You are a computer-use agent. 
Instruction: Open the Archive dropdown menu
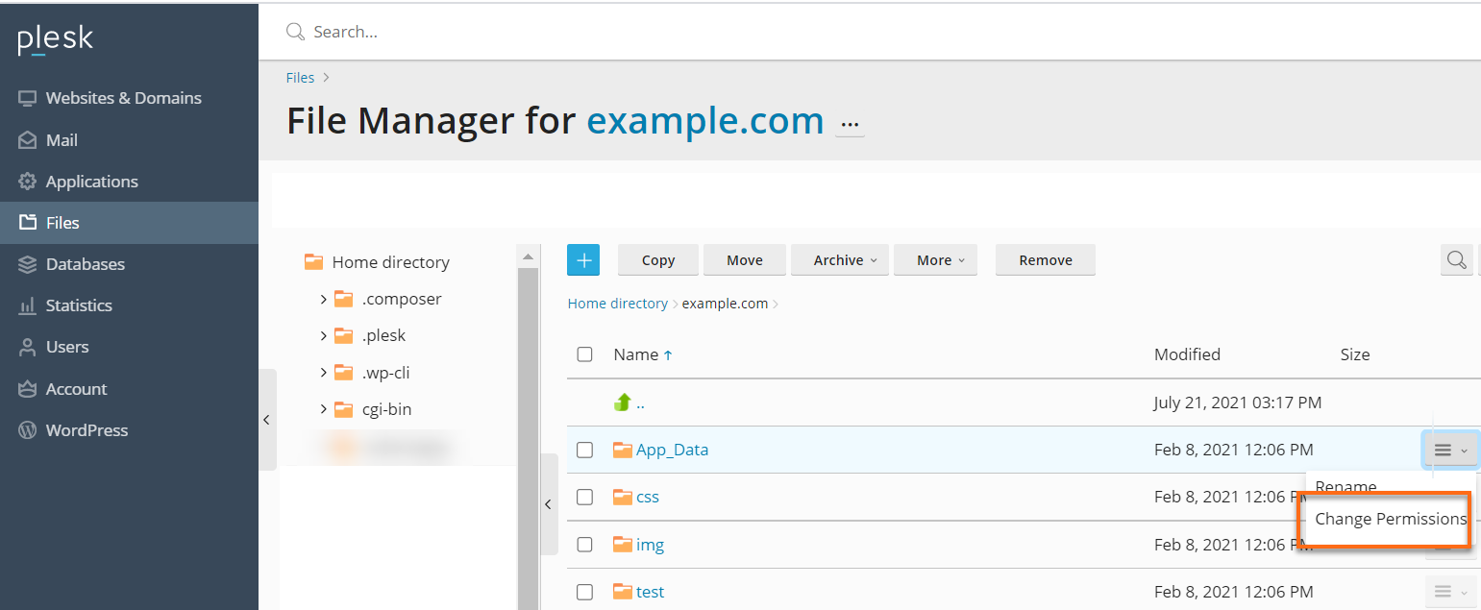[839, 259]
